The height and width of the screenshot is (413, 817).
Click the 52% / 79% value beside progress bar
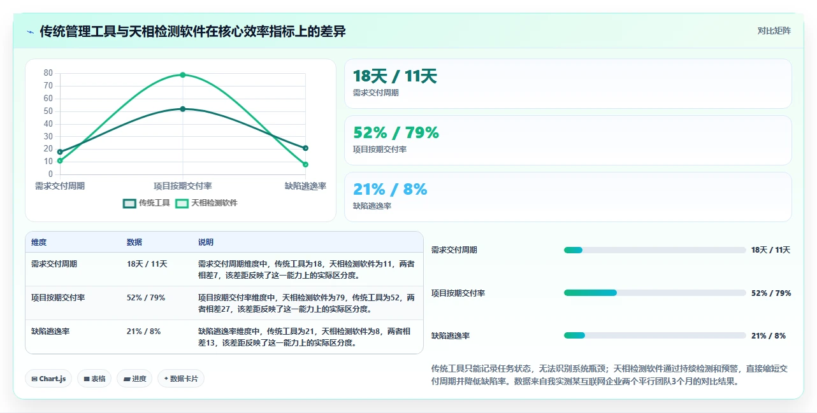coord(771,293)
